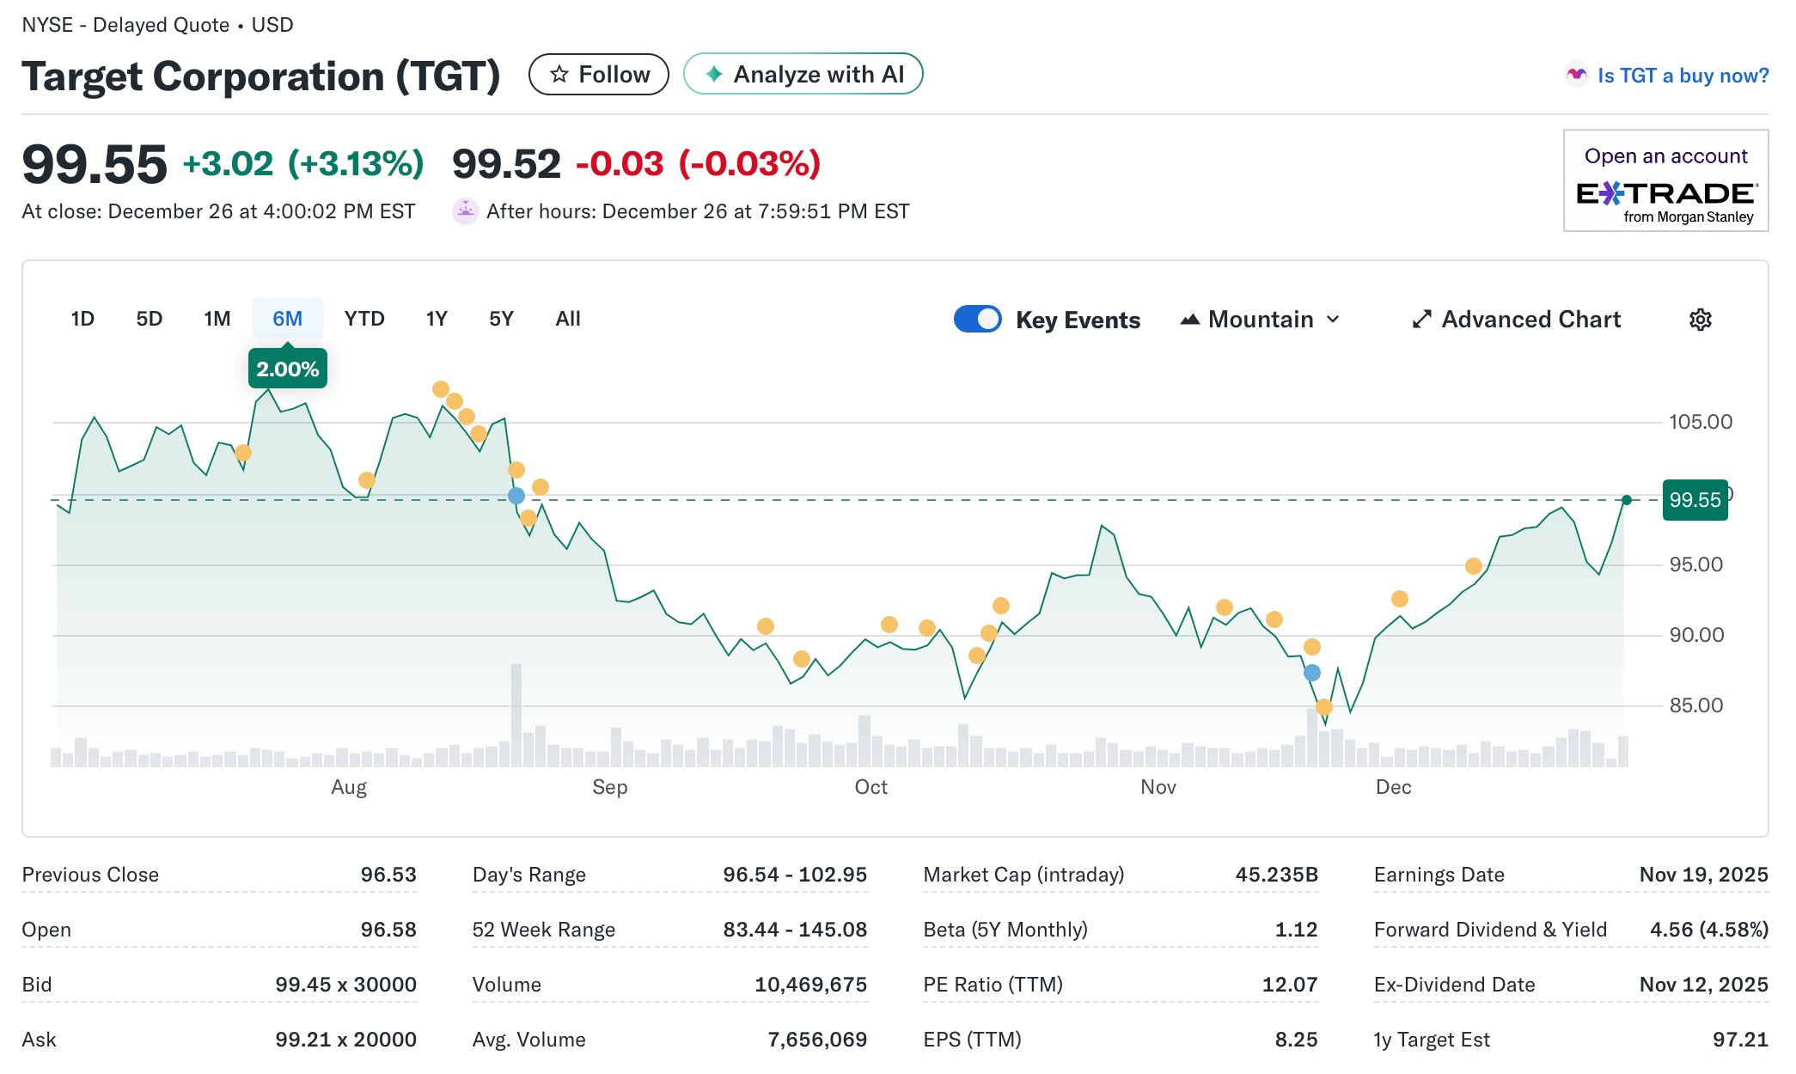Click the expand arrows icon beside Advanced Chart
The image size is (1796, 1074).
click(x=1421, y=320)
